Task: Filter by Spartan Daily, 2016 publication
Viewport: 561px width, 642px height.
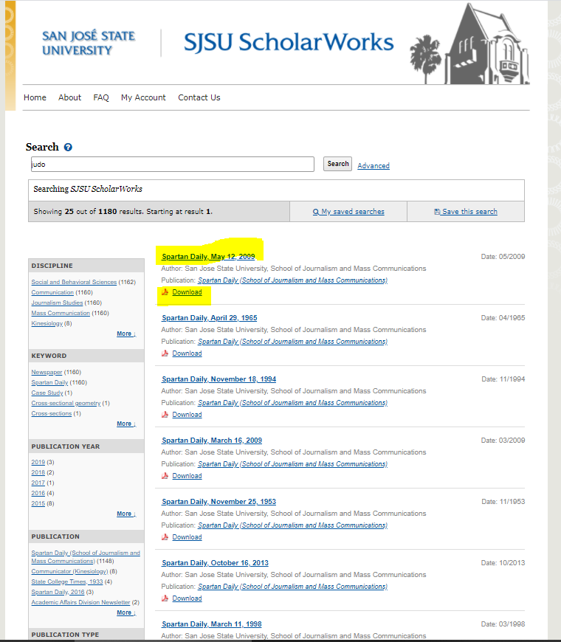Action: pos(58,592)
